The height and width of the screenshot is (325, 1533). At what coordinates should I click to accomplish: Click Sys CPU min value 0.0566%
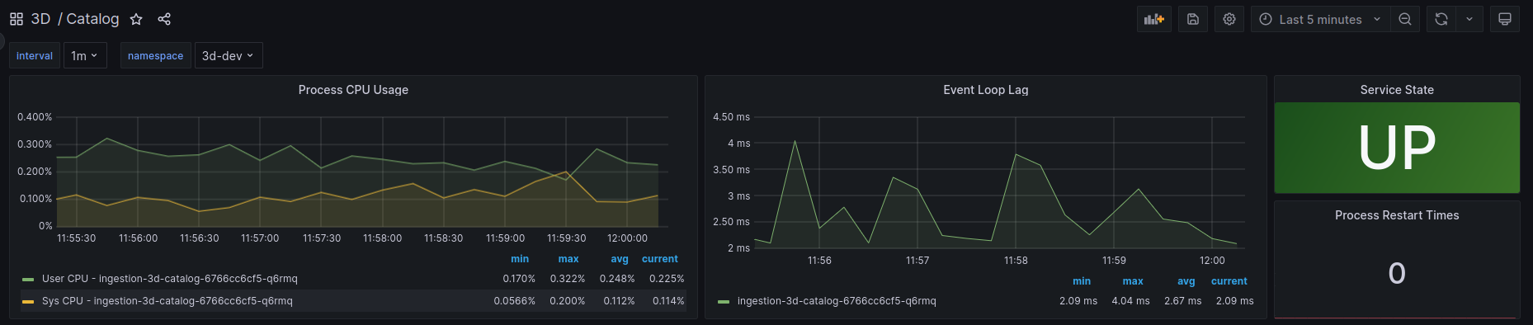click(x=515, y=301)
